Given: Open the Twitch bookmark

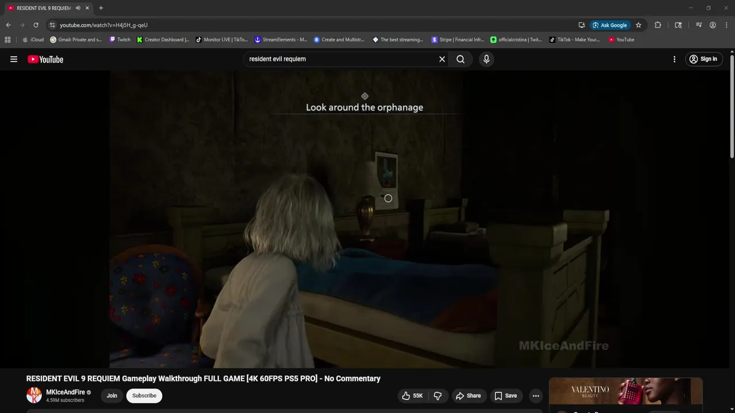Looking at the screenshot, I should pos(119,40).
